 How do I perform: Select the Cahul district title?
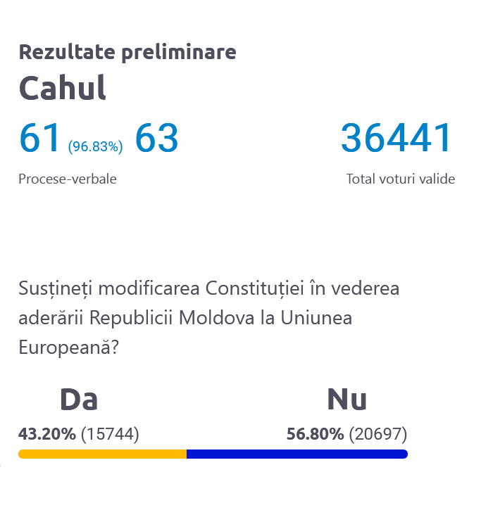(63, 87)
